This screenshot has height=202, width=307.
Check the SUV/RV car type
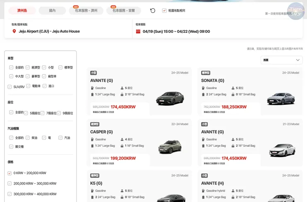pos(10,87)
